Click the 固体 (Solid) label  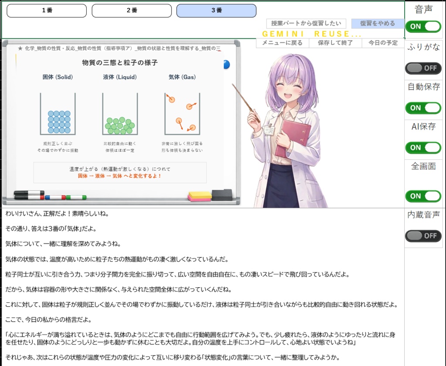click(x=58, y=77)
